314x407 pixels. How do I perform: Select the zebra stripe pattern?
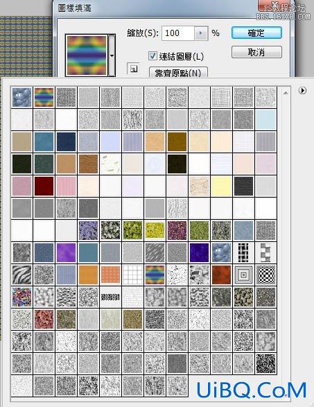[21, 275]
